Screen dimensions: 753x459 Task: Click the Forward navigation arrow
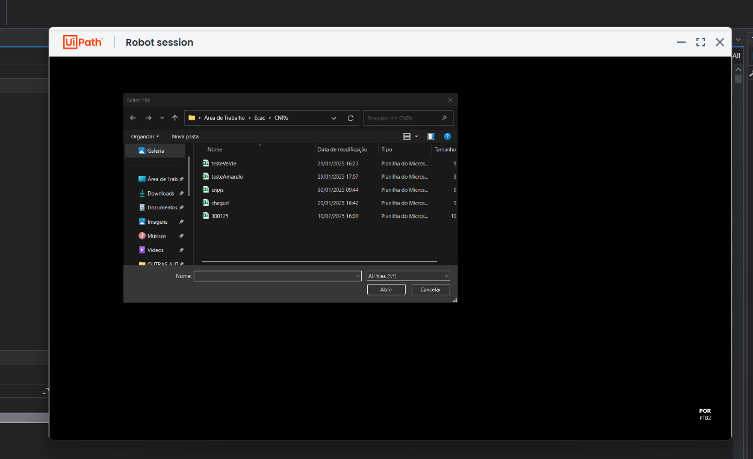point(148,118)
